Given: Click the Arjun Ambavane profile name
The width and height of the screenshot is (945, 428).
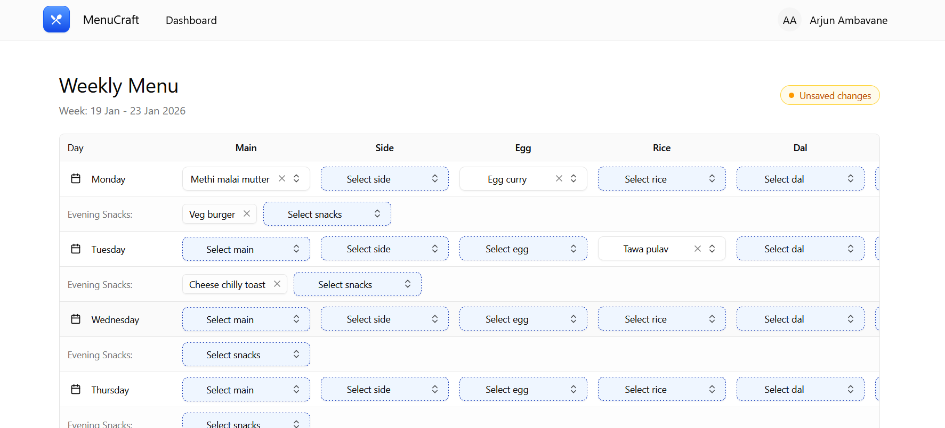Looking at the screenshot, I should [x=849, y=20].
